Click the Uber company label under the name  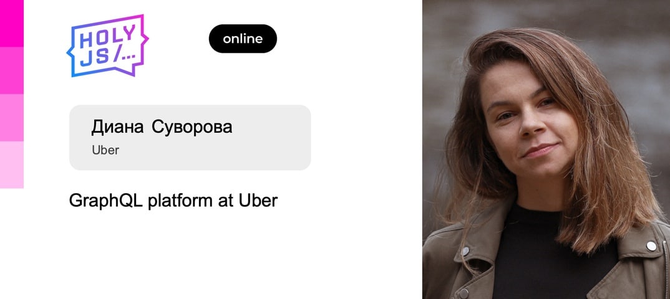[105, 150]
